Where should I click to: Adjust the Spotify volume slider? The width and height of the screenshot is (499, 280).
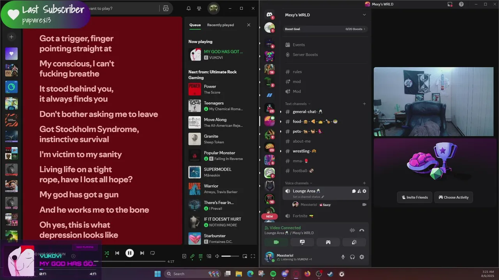pos(230,256)
